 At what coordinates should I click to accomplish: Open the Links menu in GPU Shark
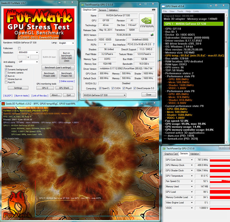[196, 11]
